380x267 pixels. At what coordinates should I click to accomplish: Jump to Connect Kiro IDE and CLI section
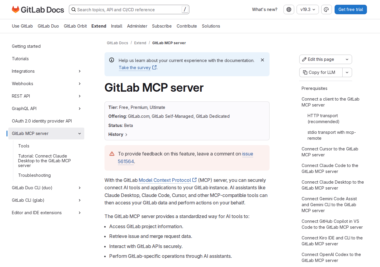[332, 241]
